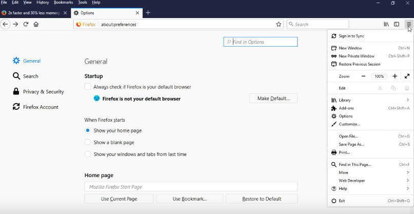
Task: Open the View menu
Action: click(28, 3)
